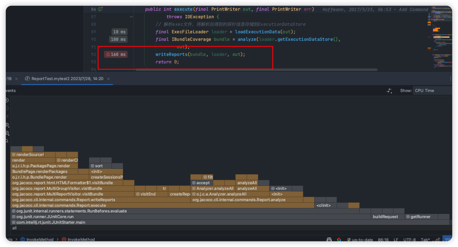The width and height of the screenshot is (458, 247).
Task: Select the o.j.r.i.h.p.PackagePage.render frame
Action: click(44, 166)
